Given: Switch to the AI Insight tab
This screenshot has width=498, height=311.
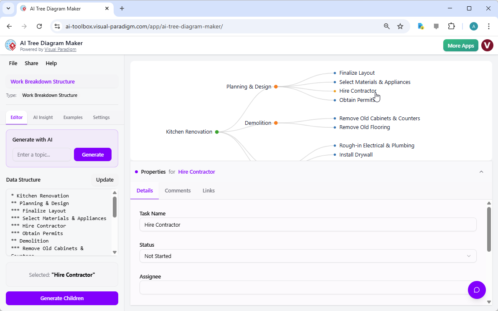Looking at the screenshot, I should (43, 117).
